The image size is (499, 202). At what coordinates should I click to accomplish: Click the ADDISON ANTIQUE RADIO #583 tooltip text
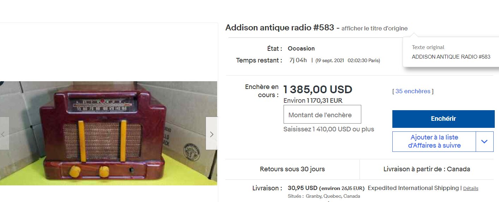pyautogui.click(x=451, y=57)
